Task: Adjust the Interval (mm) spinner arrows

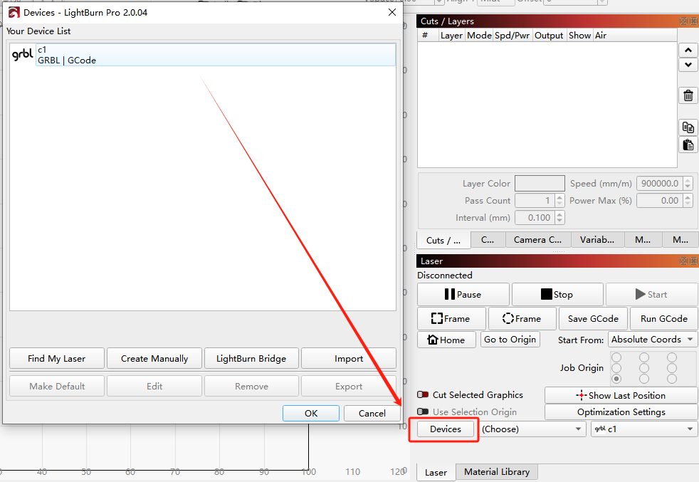Action: (x=560, y=218)
